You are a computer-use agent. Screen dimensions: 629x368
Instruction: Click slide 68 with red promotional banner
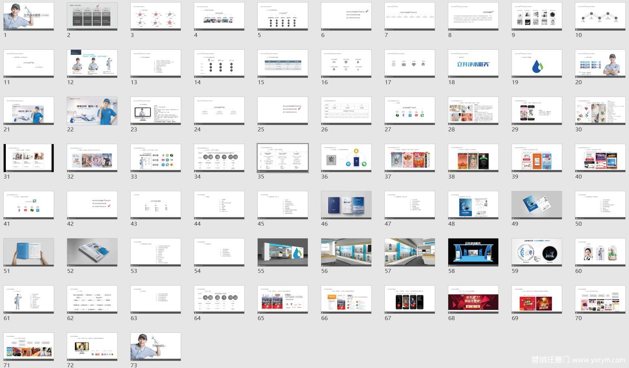point(473,299)
